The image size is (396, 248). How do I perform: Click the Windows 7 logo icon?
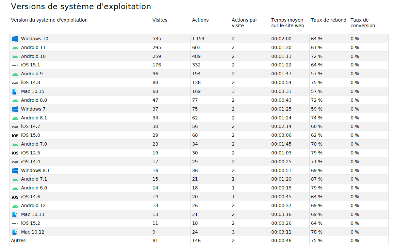tap(15, 109)
